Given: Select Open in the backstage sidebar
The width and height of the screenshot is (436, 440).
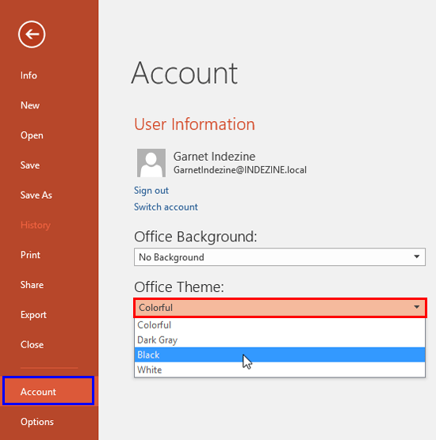Looking at the screenshot, I should point(32,135).
